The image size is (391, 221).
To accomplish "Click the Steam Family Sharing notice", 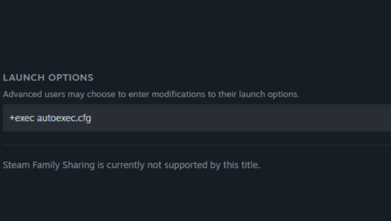I will click(x=131, y=165).
